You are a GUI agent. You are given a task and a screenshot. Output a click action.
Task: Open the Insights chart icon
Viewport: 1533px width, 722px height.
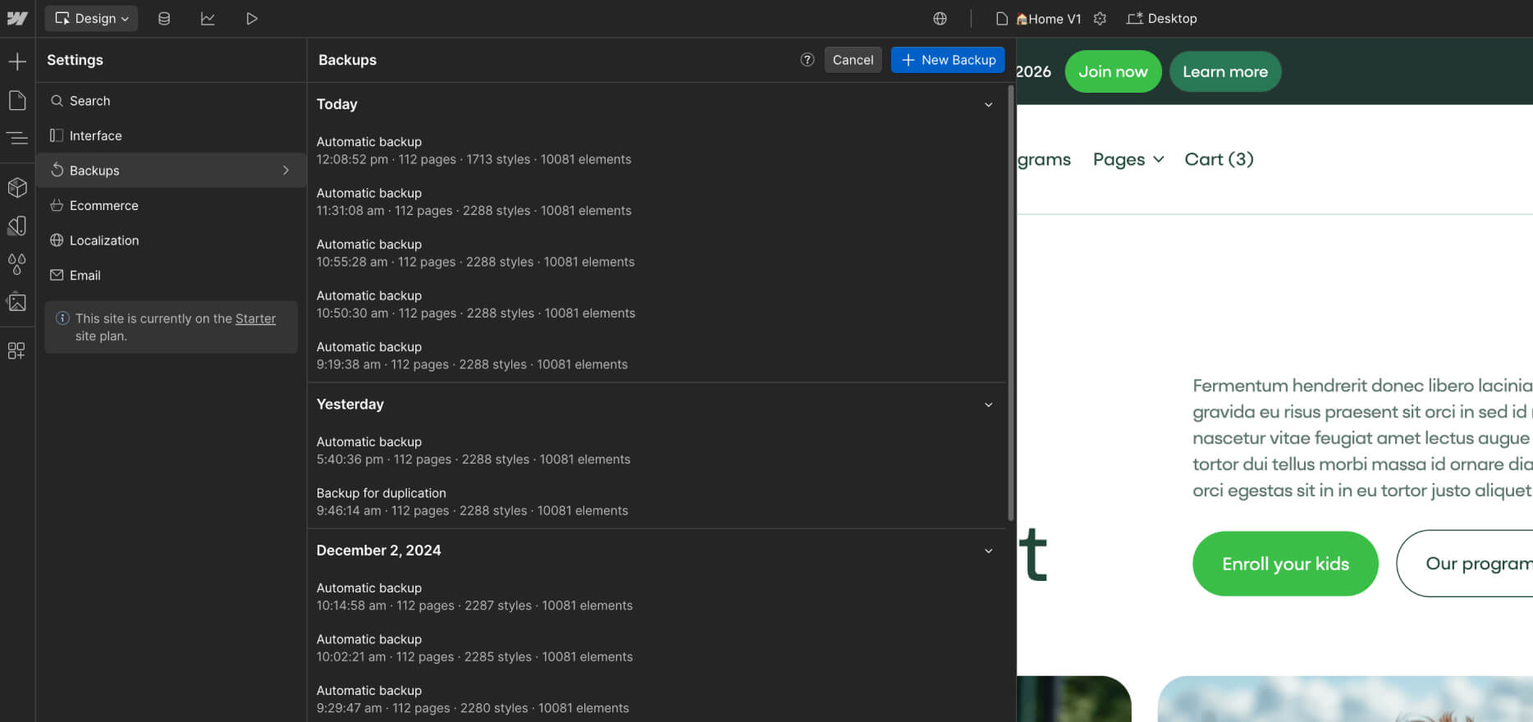click(x=208, y=18)
